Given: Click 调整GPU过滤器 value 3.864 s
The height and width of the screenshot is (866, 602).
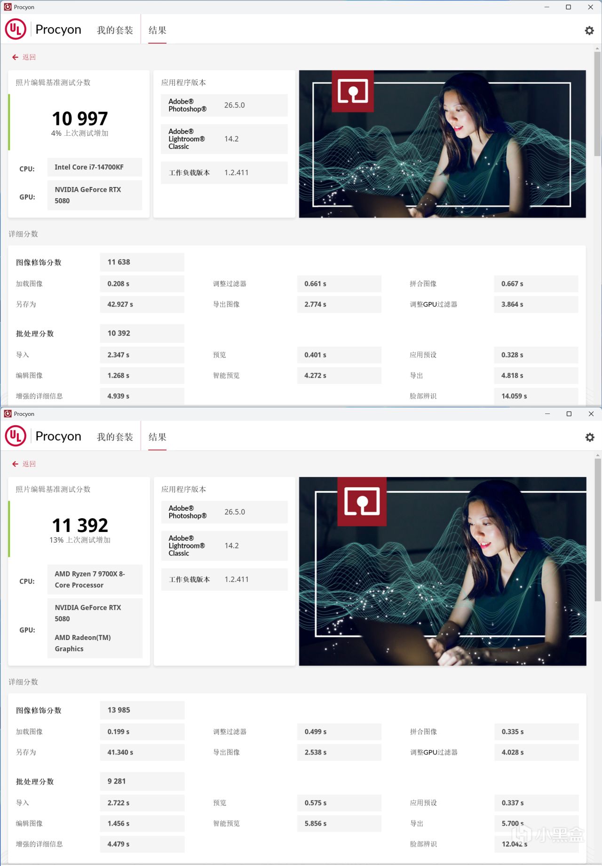Looking at the screenshot, I should [536, 304].
